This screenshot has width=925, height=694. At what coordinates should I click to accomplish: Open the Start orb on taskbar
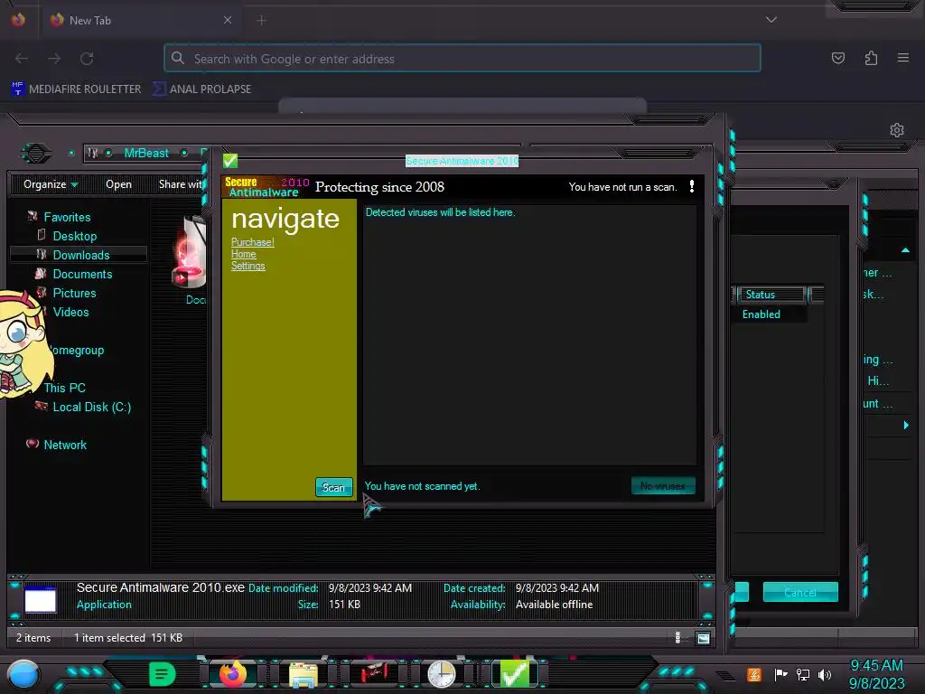(23, 674)
